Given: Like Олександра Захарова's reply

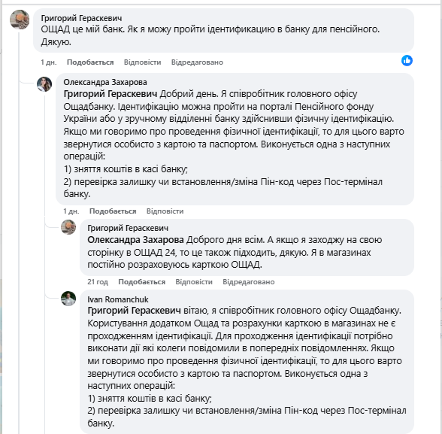Looking at the screenshot, I should (113, 211).
